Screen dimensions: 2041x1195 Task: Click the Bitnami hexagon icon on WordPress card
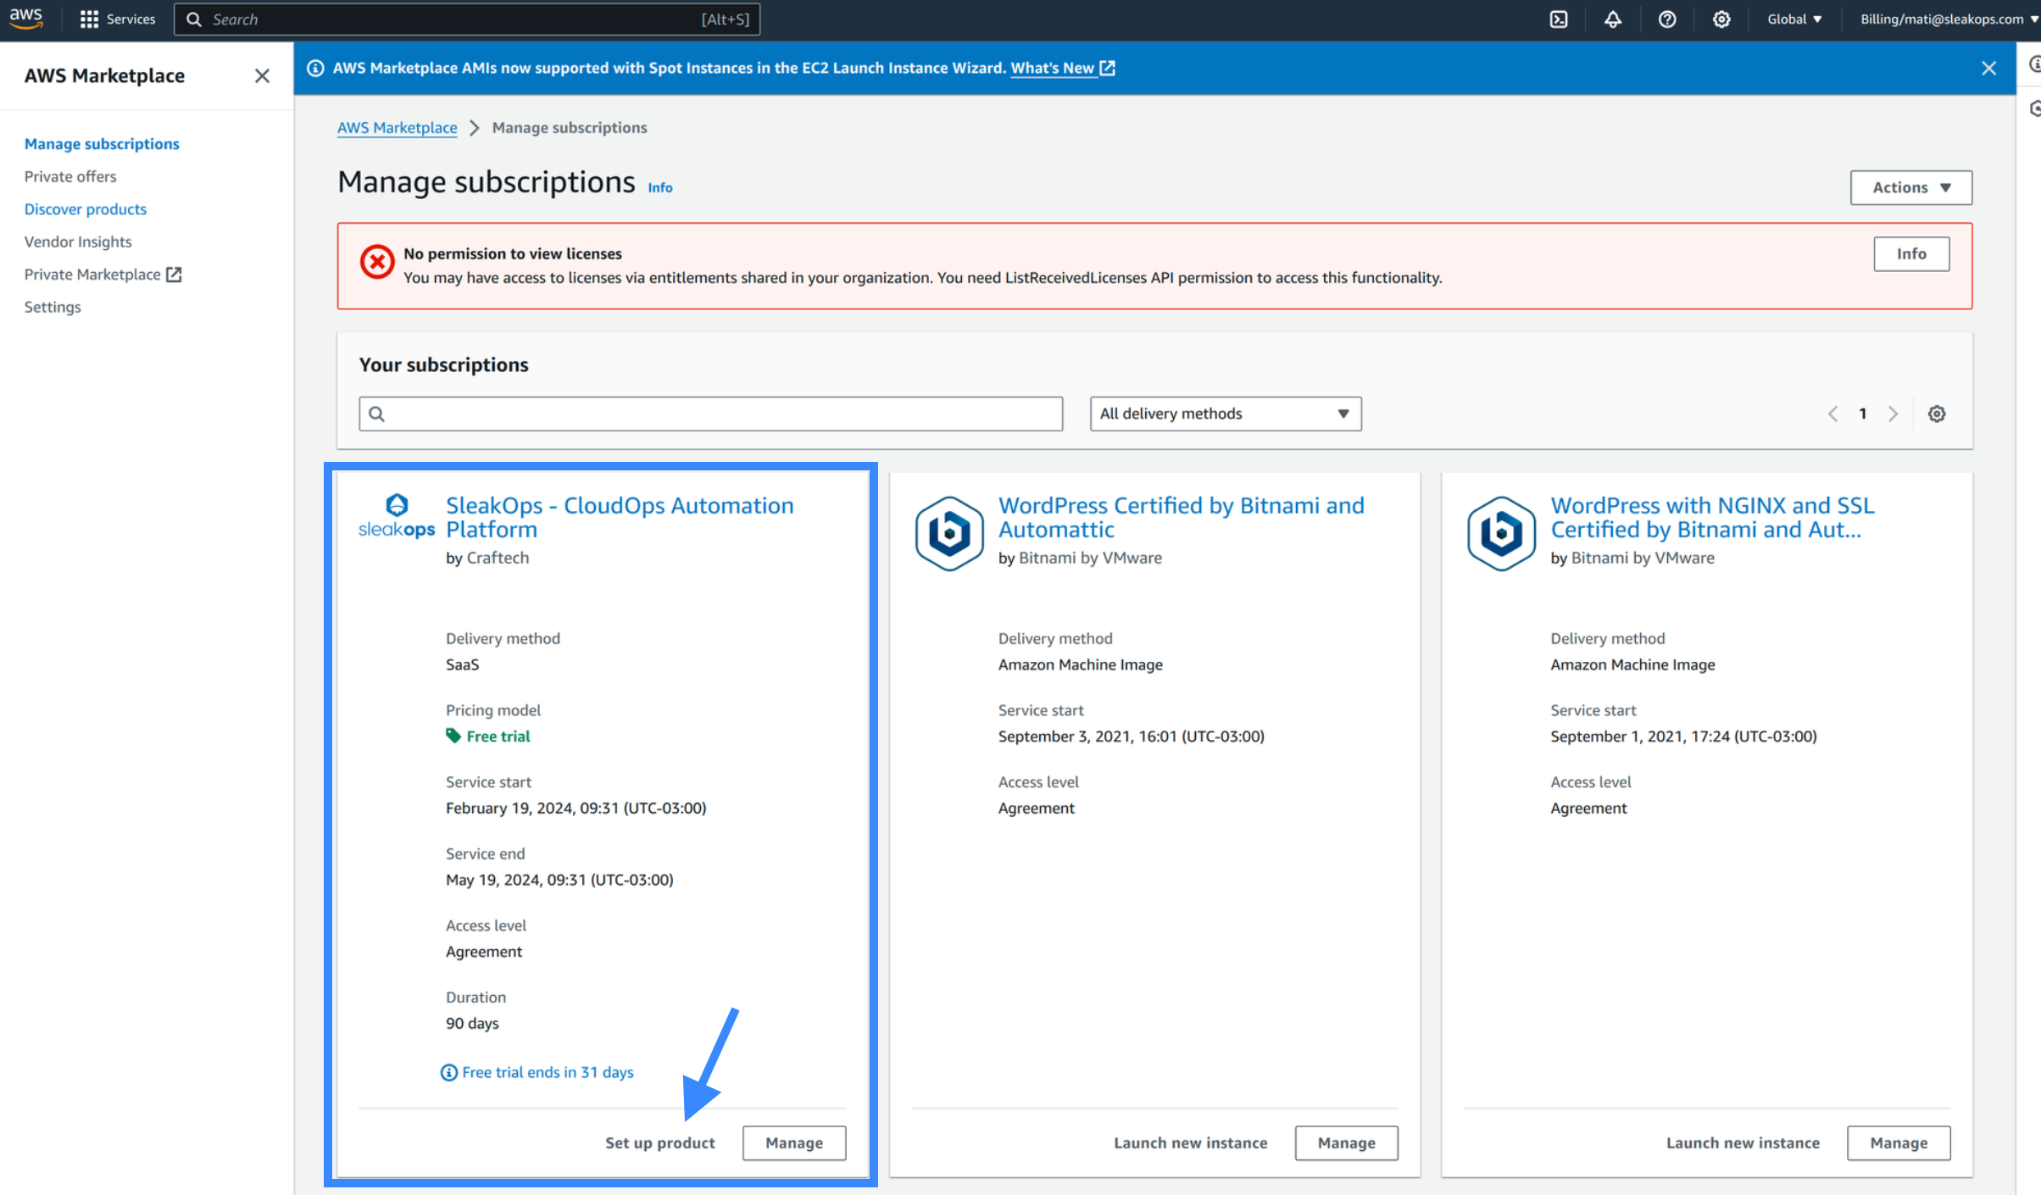click(x=949, y=532)
